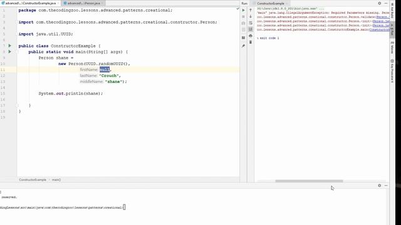Click the import java.util.UUID line
401x225 pixels.
[x=46, y=34]
